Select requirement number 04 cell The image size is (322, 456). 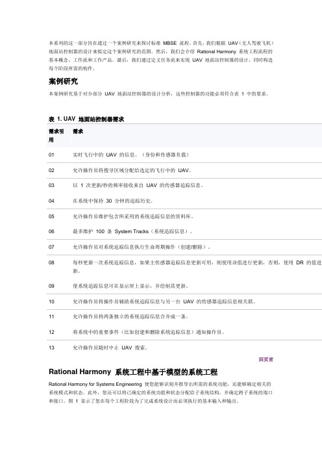pyautogui.click(x=51, y=201)
